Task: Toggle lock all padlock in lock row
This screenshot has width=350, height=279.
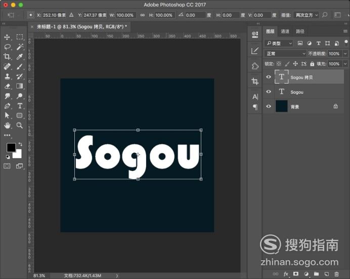Action: (312, 64)
